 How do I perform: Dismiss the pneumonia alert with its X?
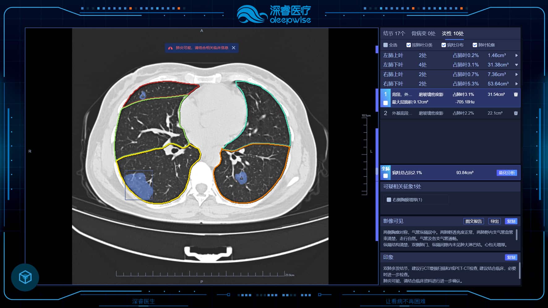pyautogui.click(x=233, y=48)
